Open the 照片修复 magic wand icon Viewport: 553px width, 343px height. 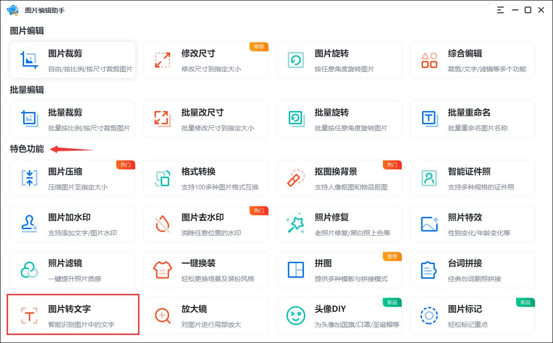point(296,223)
